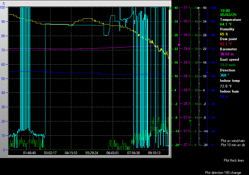Viewport: 249px width, 175px height.
Task: Click the 05:29:24 time axis label
Action: pyautogui.click(x=92, y=153)
